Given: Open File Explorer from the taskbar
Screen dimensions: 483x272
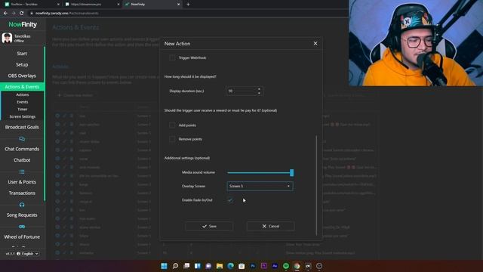Looking at the screenshot, I should pyautogui.click(x=220, y=266).
